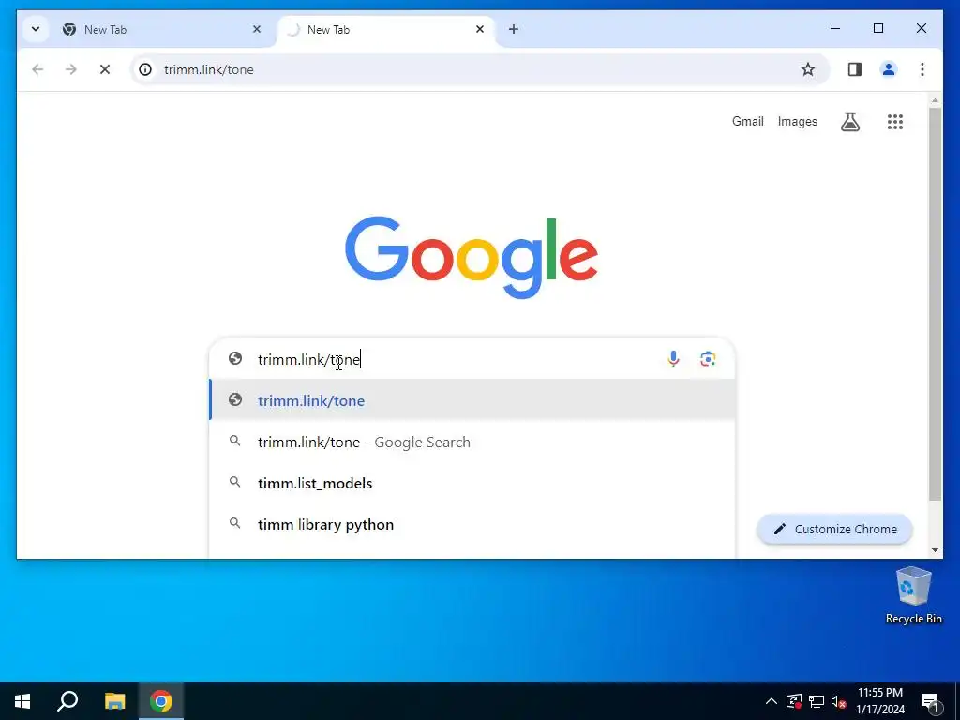Open the Chrome profile avatar

click(889, 69)
